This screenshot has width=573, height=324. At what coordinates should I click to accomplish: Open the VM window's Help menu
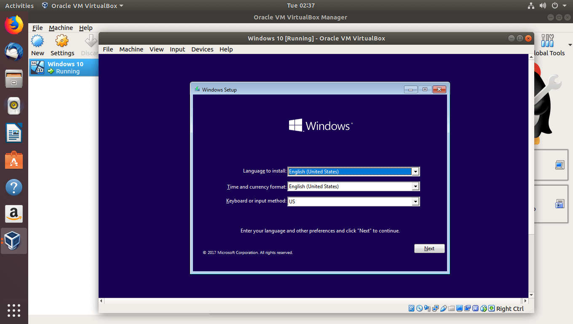(x=226, y=49)
